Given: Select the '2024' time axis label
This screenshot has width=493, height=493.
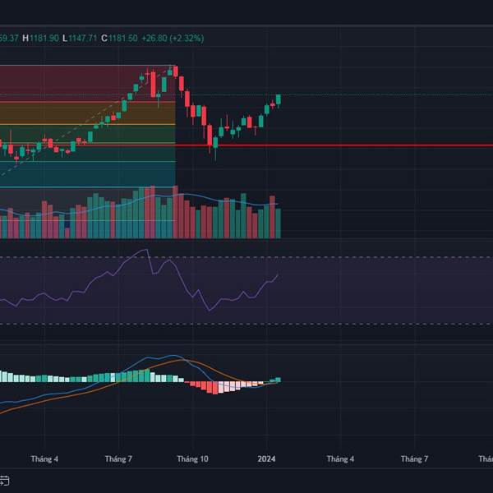Looking at the screenshot, I should pos(266,459).
